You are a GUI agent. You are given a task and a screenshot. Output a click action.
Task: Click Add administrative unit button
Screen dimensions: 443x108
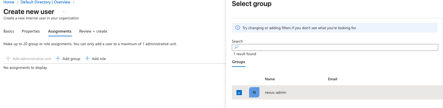pos(28,59)
